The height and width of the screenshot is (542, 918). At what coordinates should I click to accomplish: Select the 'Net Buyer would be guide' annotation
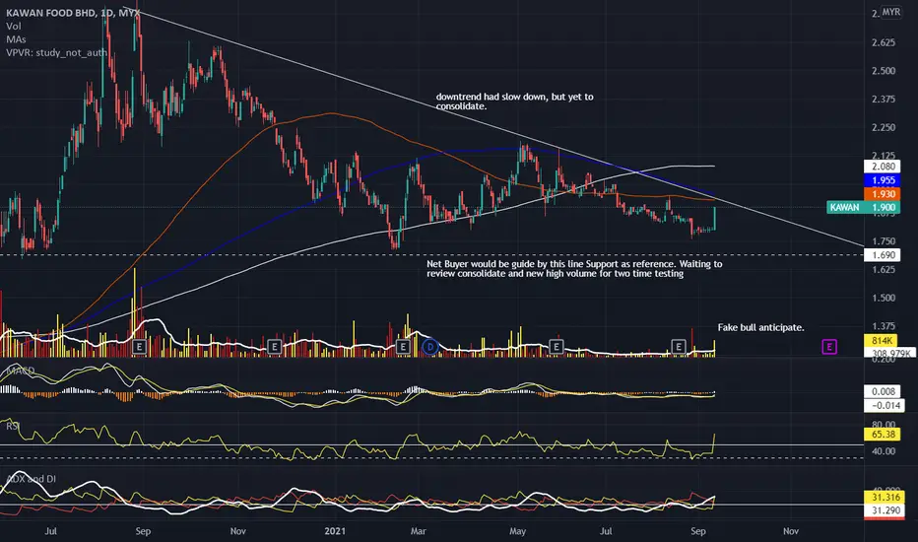click(574, 268)
